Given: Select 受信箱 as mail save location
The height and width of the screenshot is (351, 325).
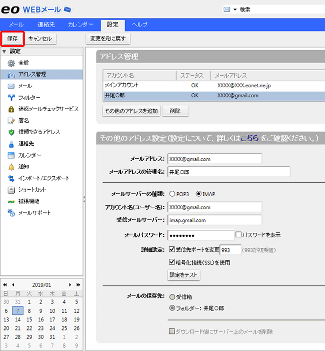Looking at the screenshot, I should pos(172,297).
